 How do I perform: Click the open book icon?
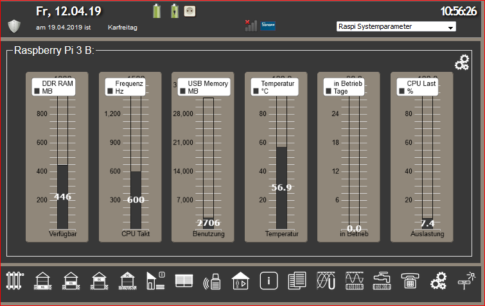184,280
